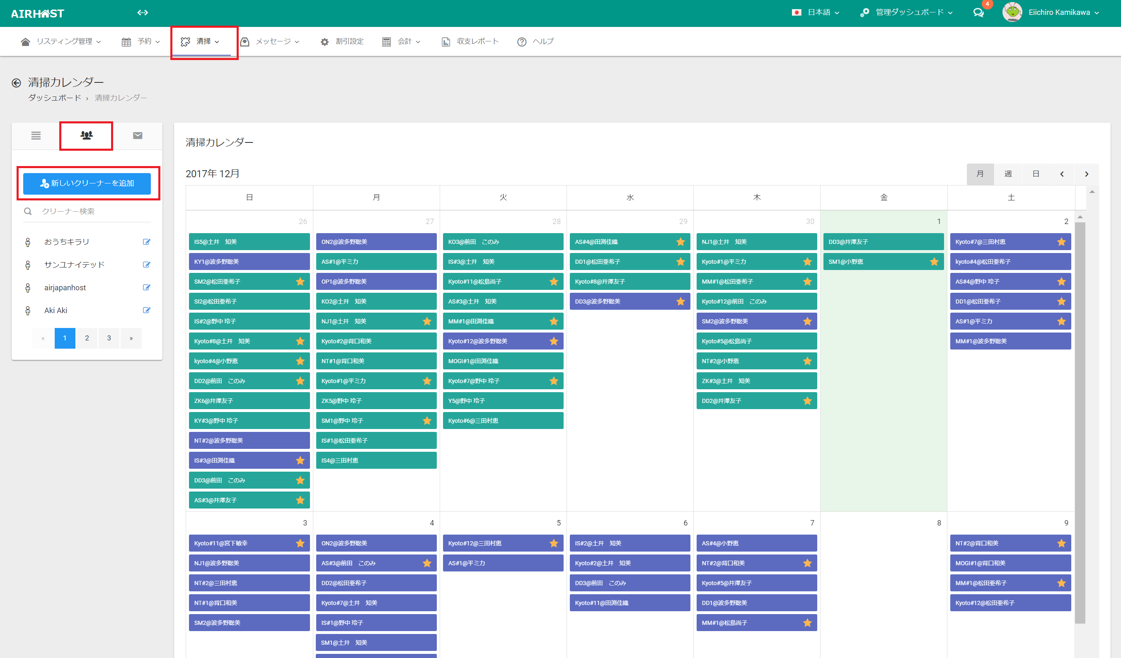Switch calendar to 日 view
Viewport: 1121px width, 658px height.
point(1035,174)
